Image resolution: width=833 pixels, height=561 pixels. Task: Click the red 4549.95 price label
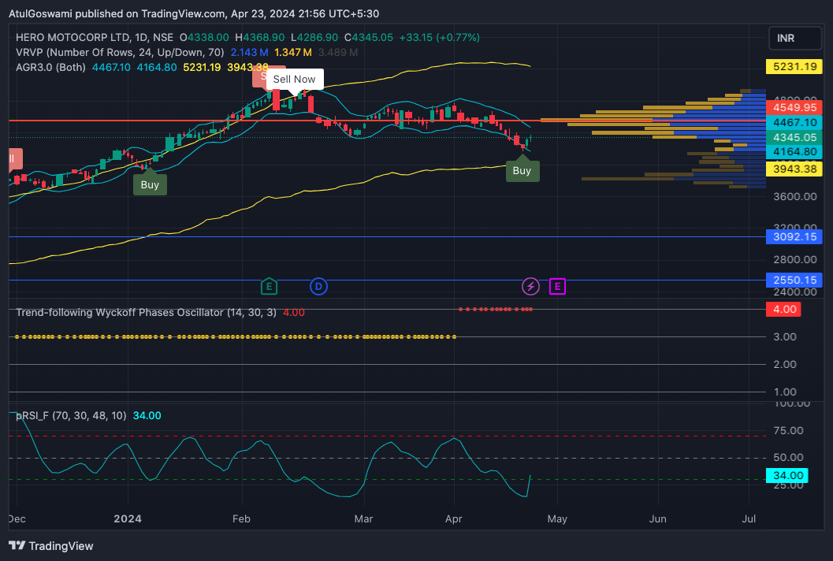[x=794, y=107]
